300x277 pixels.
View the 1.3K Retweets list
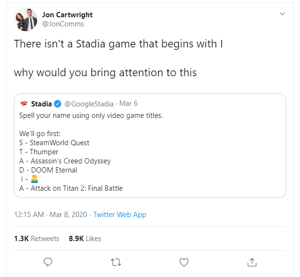36,239
